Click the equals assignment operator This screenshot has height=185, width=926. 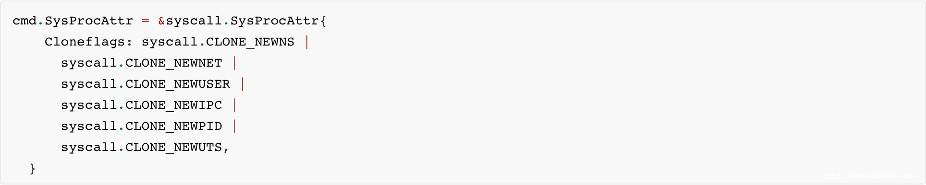point(146,21)
